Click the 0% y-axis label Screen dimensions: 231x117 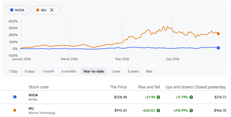[15, 49]
